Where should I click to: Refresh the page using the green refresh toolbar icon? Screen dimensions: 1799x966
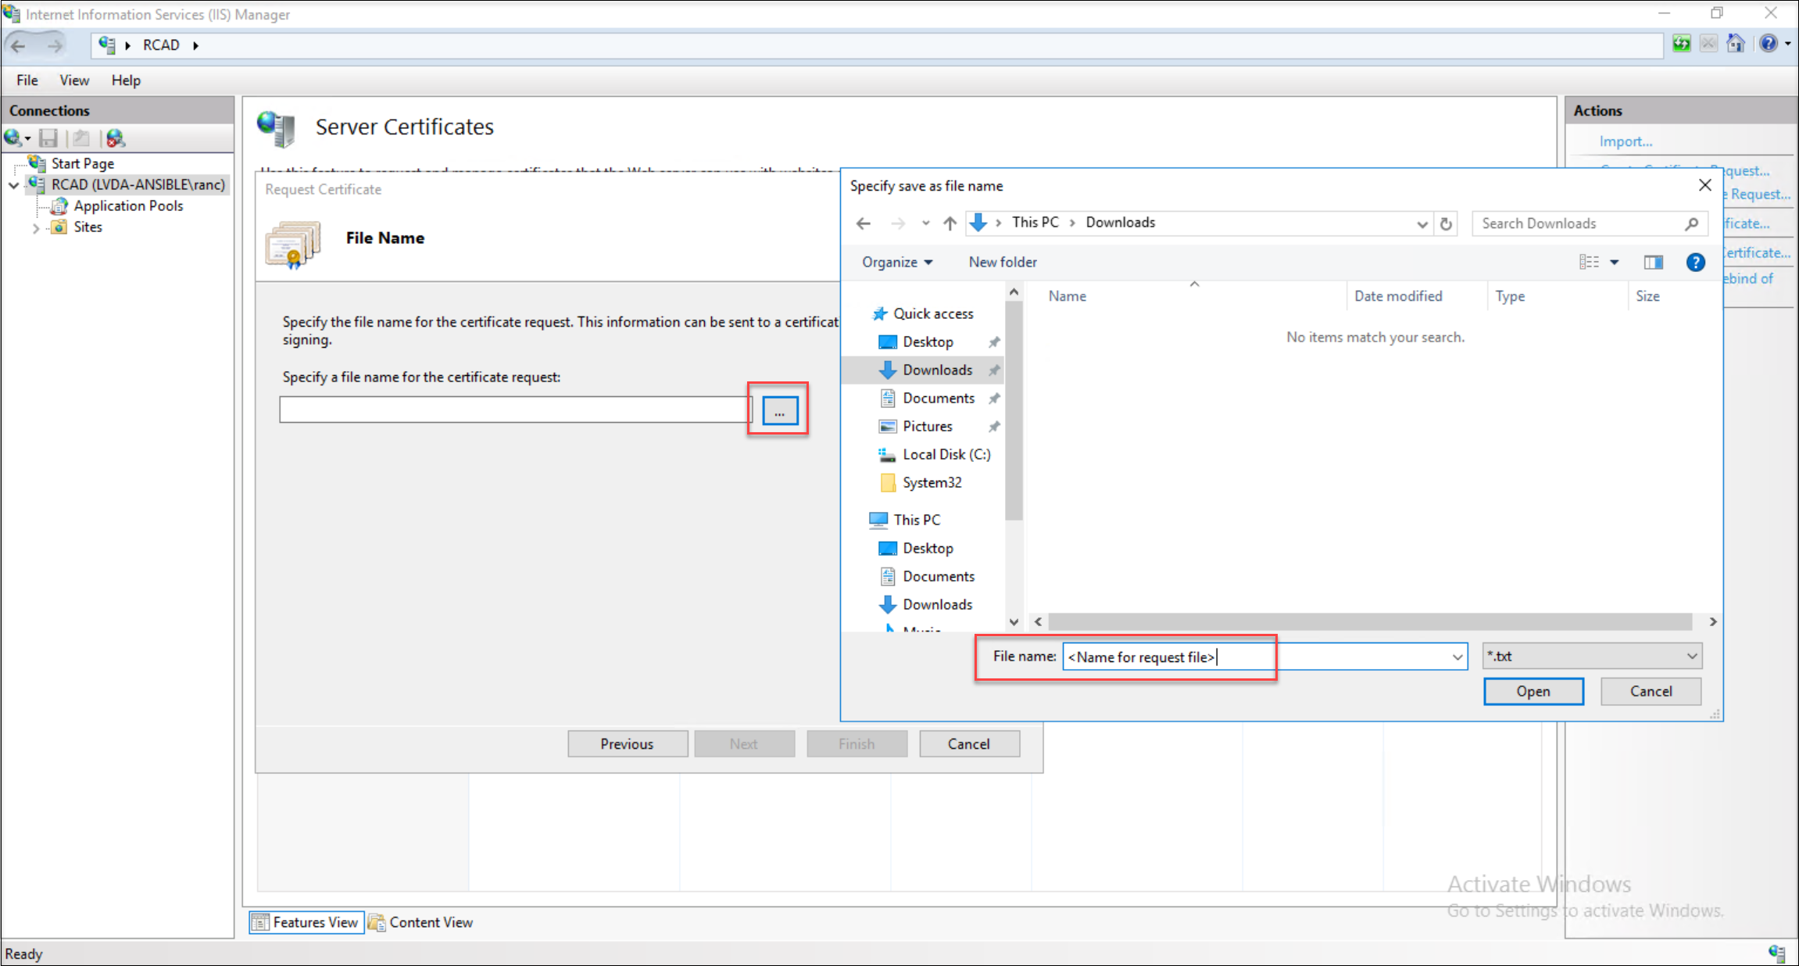pos(1682,44)
